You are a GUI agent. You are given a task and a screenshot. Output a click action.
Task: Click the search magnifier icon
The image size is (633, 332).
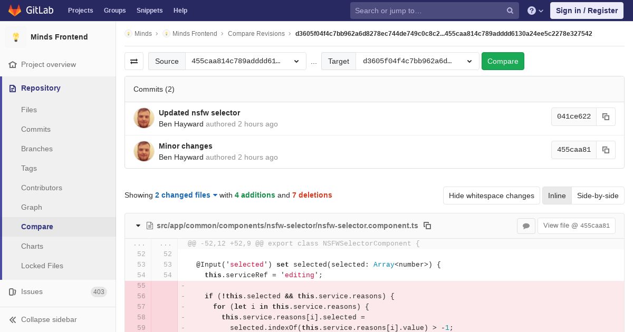click(x=510, y=11)
